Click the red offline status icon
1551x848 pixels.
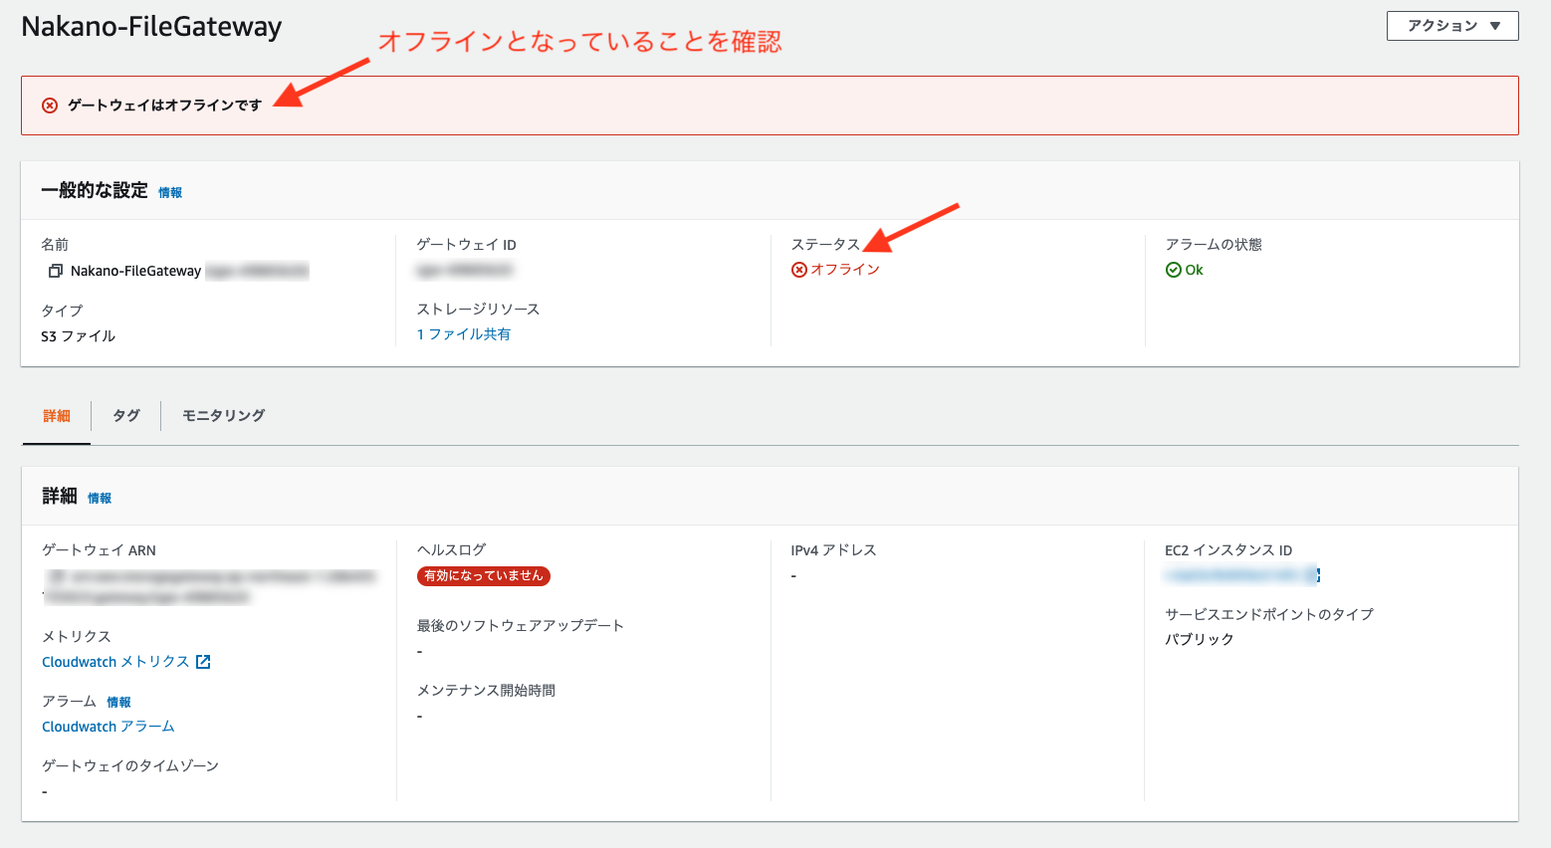(x=799, y=270)
